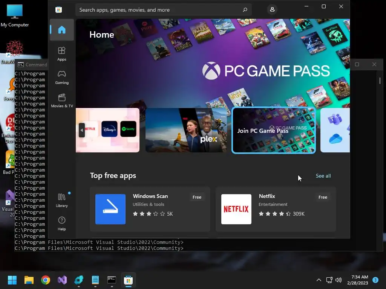Image resolution: width=386 pixels, height=289 pixels.
Task: Open the Teams and OneDrive banner
Action: [x=335, y=130]
